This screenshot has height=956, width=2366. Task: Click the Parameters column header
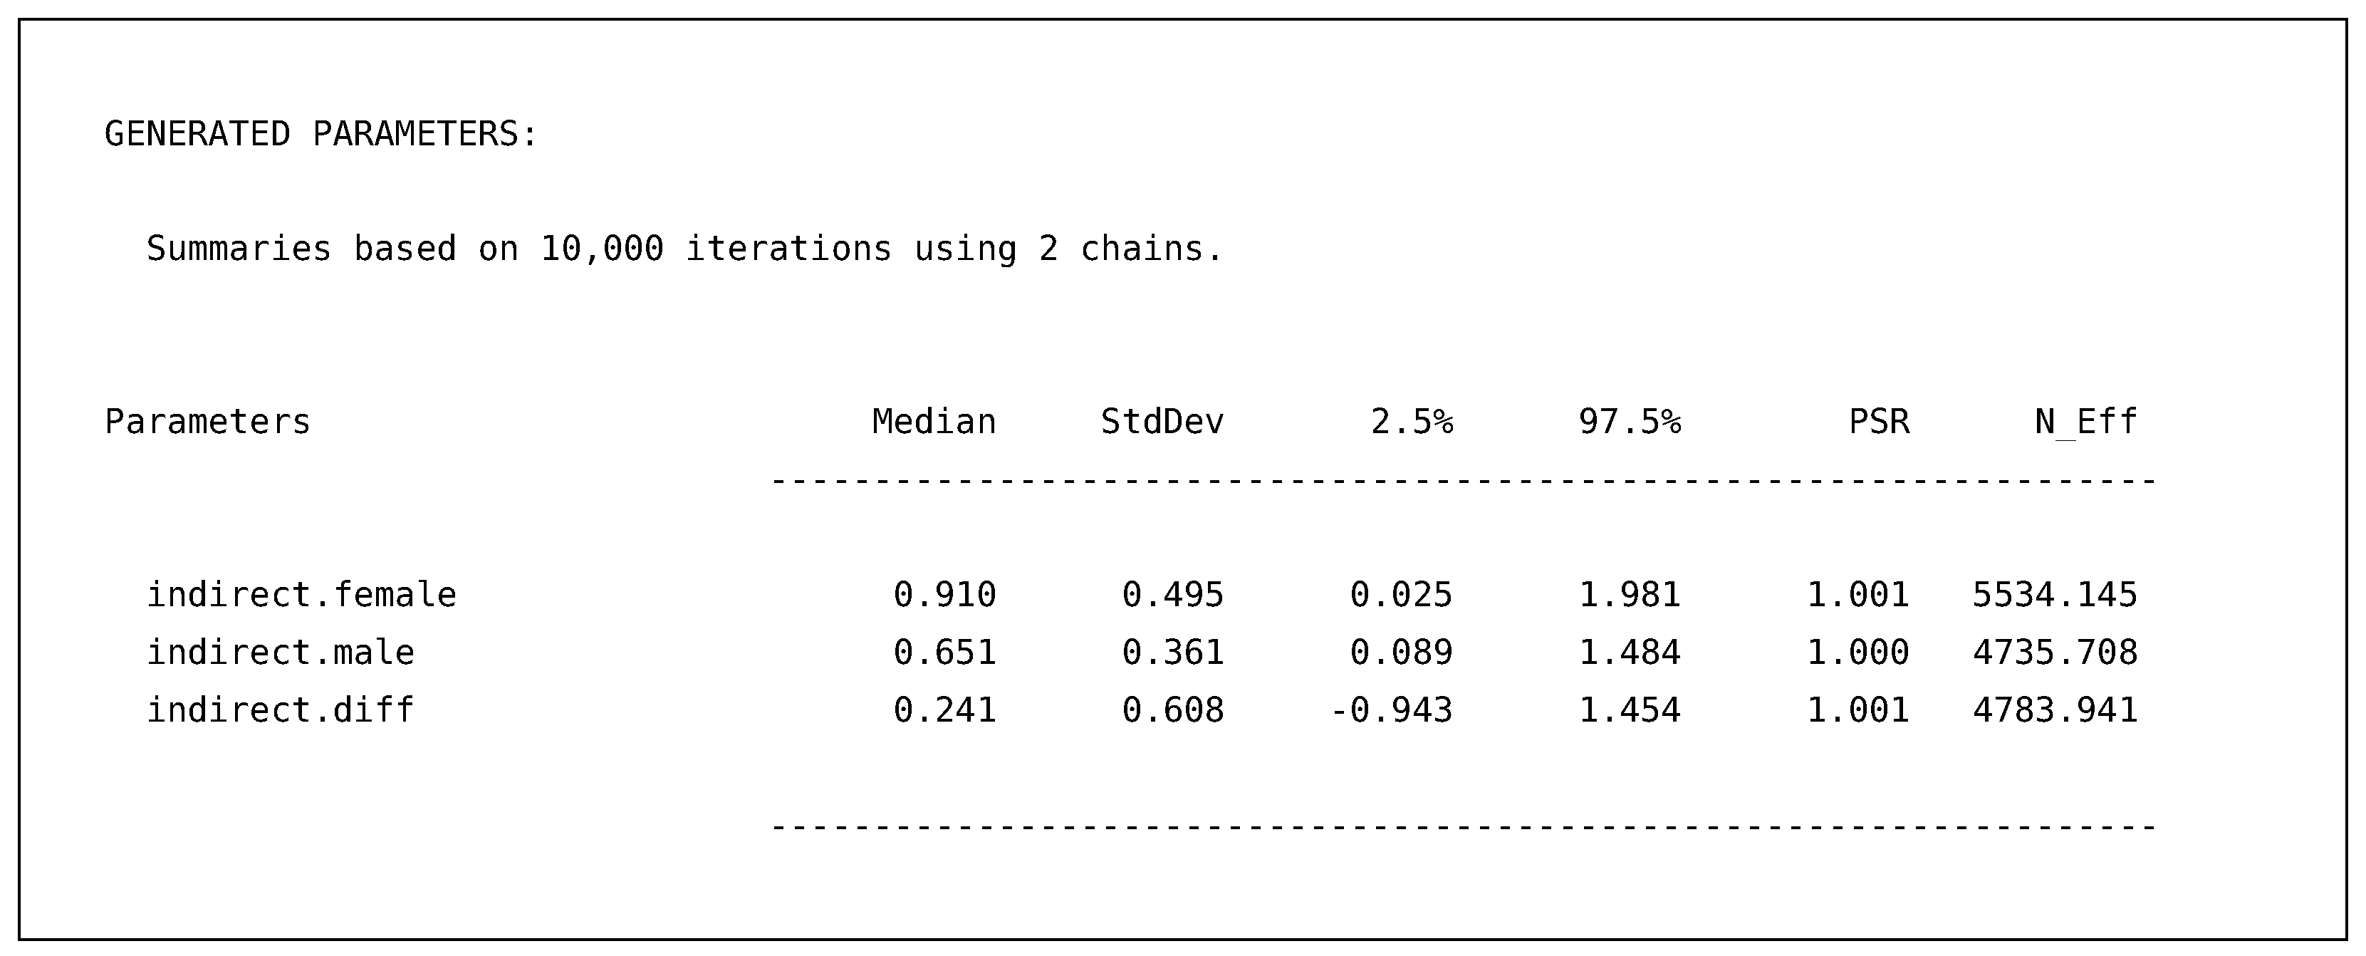tap(207, 422)
